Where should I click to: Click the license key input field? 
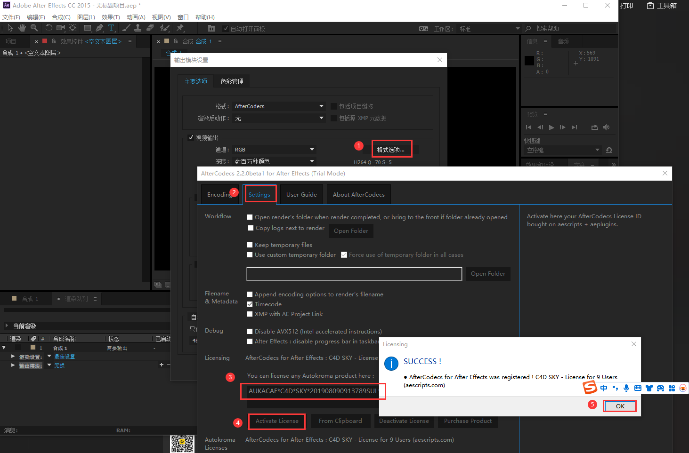[313, 391]
